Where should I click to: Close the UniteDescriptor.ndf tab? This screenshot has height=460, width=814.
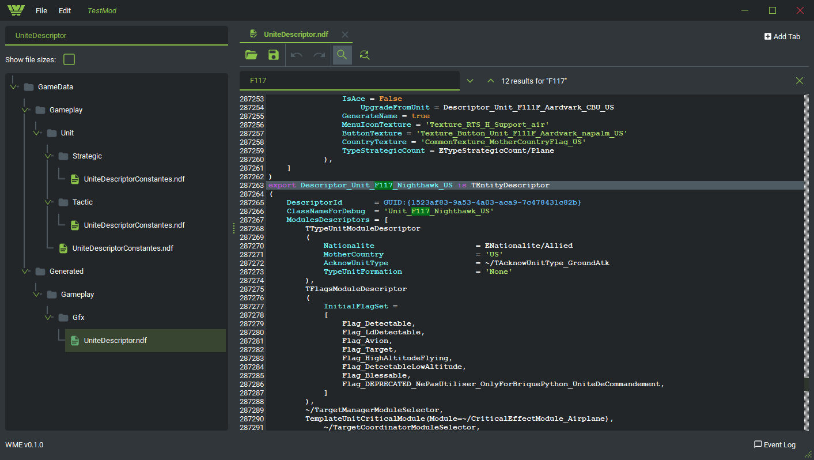click(x=345, y=35)
